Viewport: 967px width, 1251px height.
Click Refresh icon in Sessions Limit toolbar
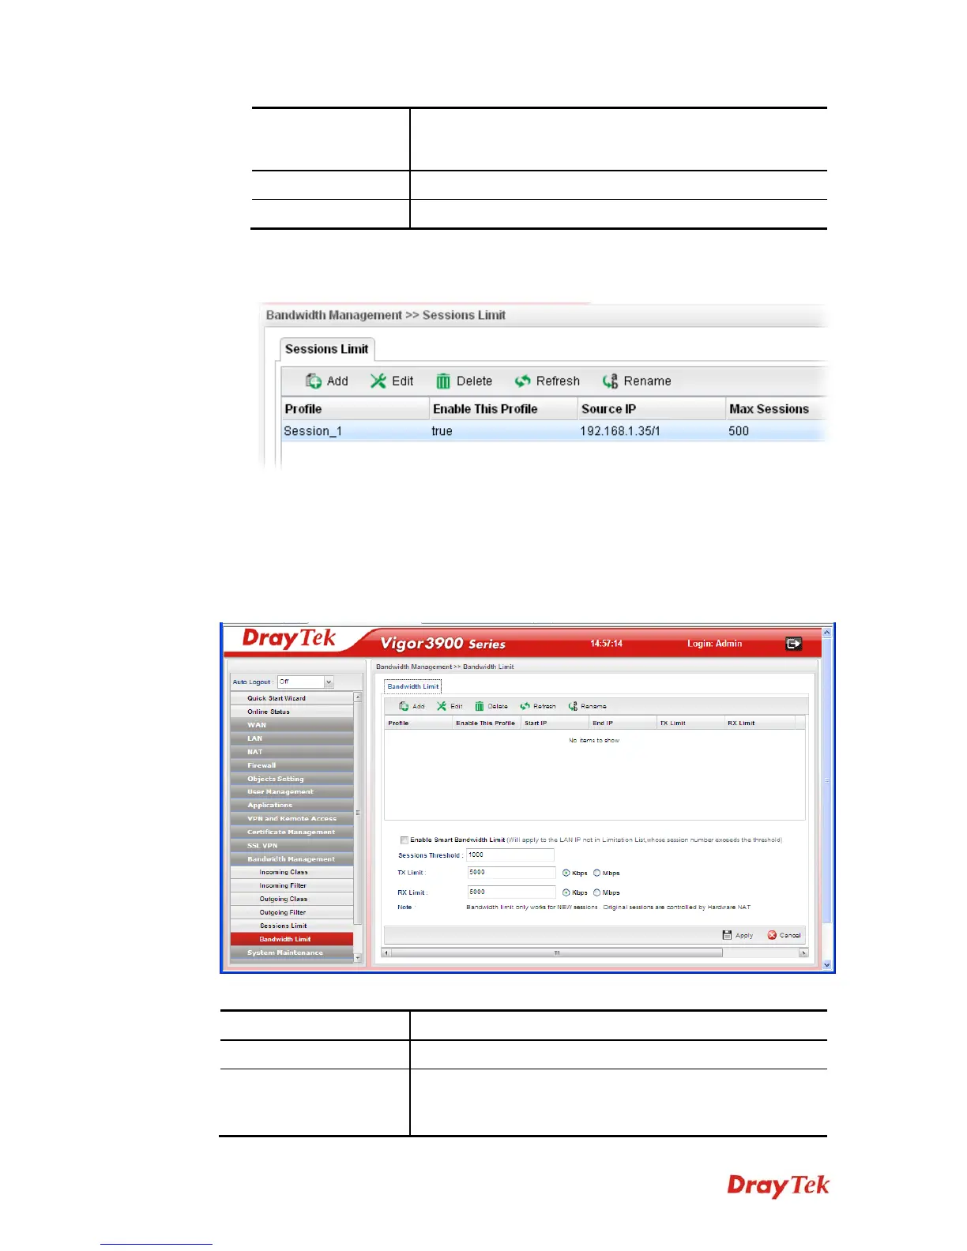(x=522, y=381)
